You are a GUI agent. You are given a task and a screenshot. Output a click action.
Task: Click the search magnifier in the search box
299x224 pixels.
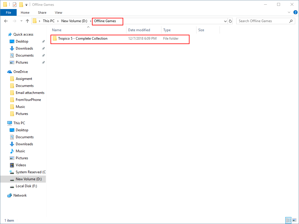coord(291,21)
